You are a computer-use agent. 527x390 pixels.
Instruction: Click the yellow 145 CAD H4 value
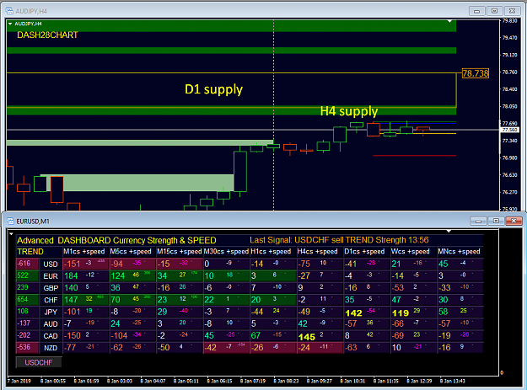coord(307,337)
